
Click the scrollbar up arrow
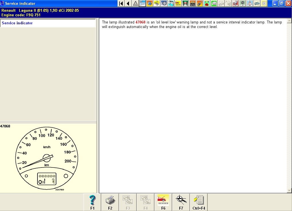(x=289, y=21)
